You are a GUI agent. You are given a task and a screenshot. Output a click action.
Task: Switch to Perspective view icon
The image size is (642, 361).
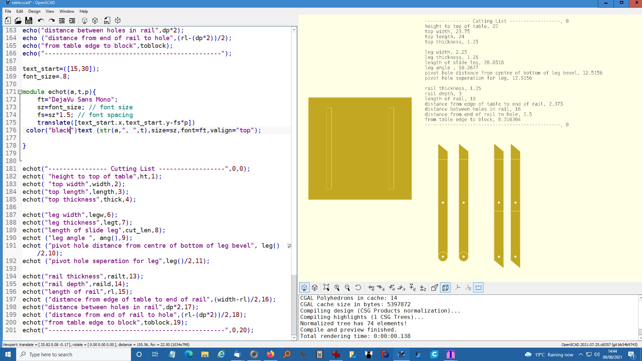(x=434, y=288)
